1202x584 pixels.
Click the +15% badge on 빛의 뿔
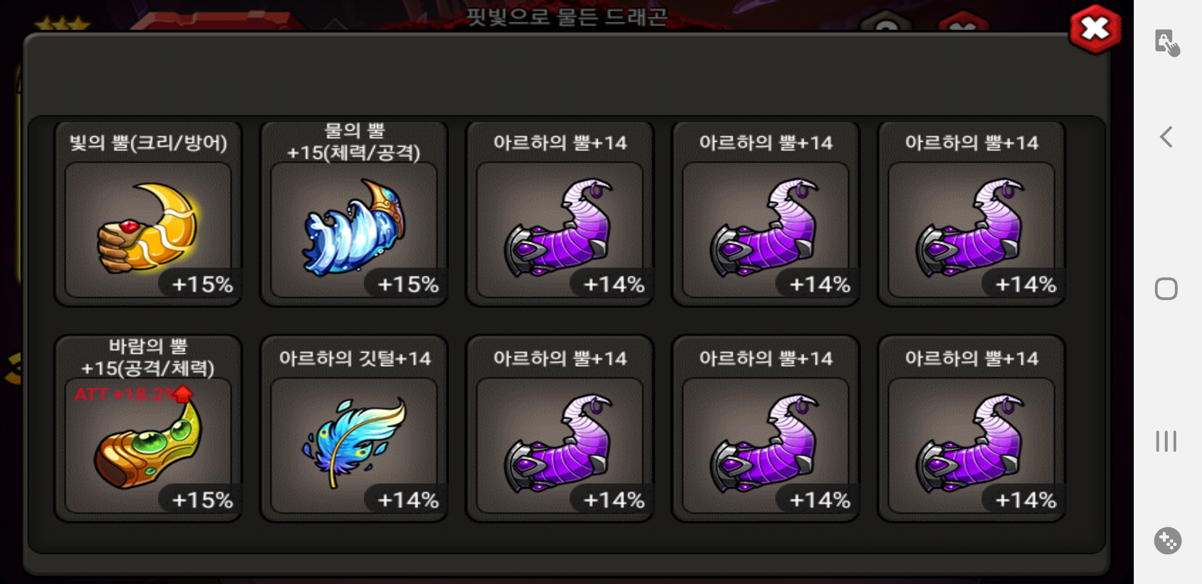(201, 284)
